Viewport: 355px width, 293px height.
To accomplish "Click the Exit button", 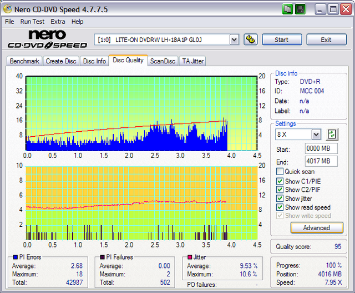I will click(x=326, y=39).
